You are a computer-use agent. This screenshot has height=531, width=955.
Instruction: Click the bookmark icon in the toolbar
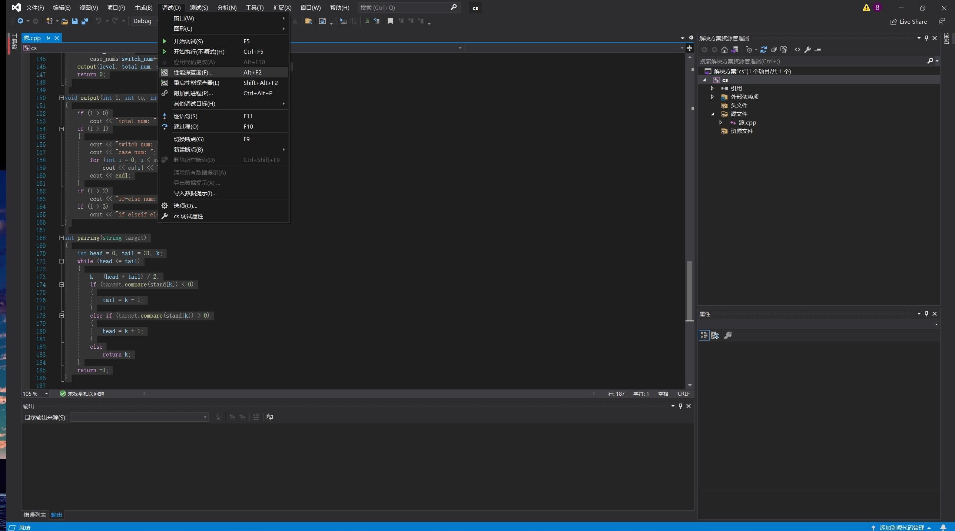(390, 21)
